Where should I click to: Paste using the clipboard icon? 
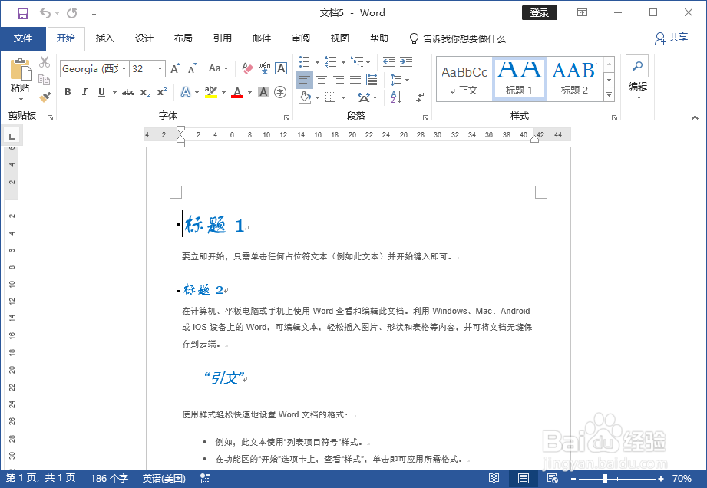[x=21, y=69]
